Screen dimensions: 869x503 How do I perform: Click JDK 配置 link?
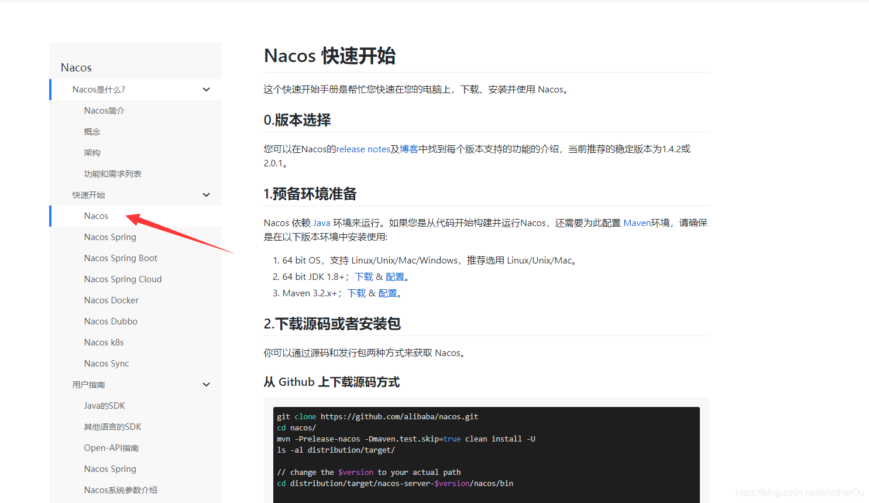395,277
